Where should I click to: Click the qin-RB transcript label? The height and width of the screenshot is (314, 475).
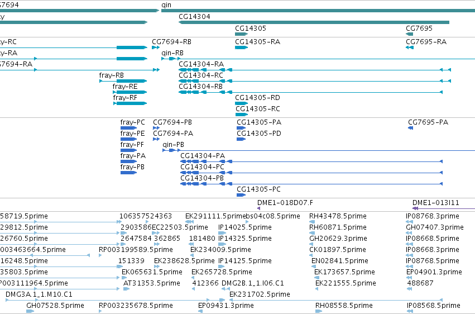172,53
